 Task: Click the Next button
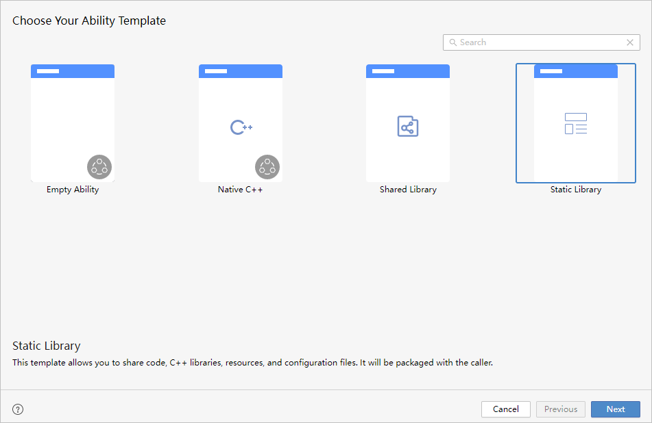tap(615, 409)
